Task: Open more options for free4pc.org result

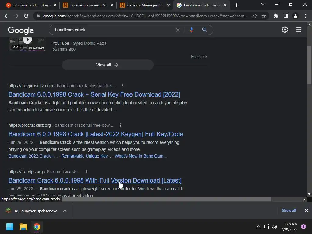Action: tap(86, 172)
